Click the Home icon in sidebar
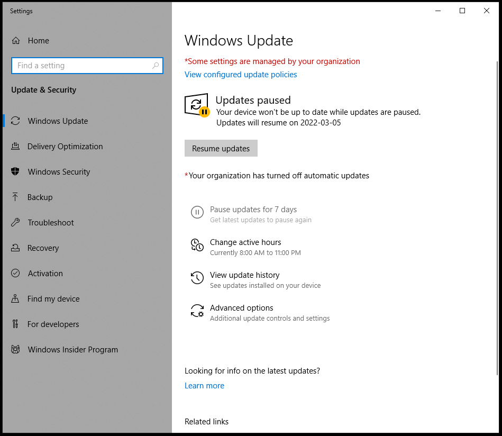This screenshot has width=502, height=436. (16, 41)
